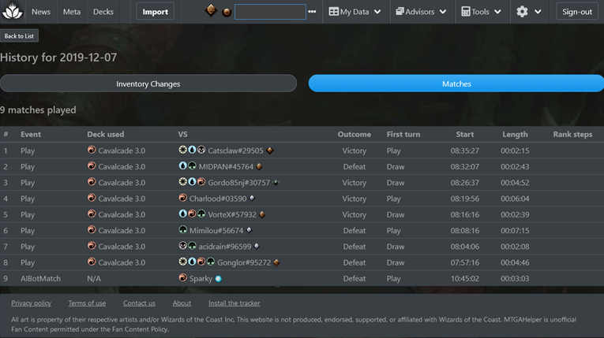The width and height of the screenshot is (604, 338).
Task: Click the red mana icon next to Gordo85nj#30757
Action: (201, 181)
